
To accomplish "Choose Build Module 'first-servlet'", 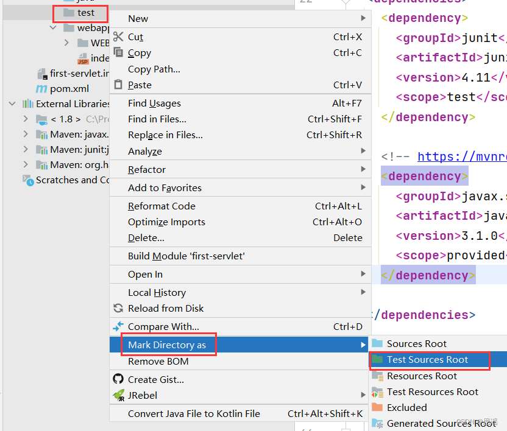I will (240, 256).
